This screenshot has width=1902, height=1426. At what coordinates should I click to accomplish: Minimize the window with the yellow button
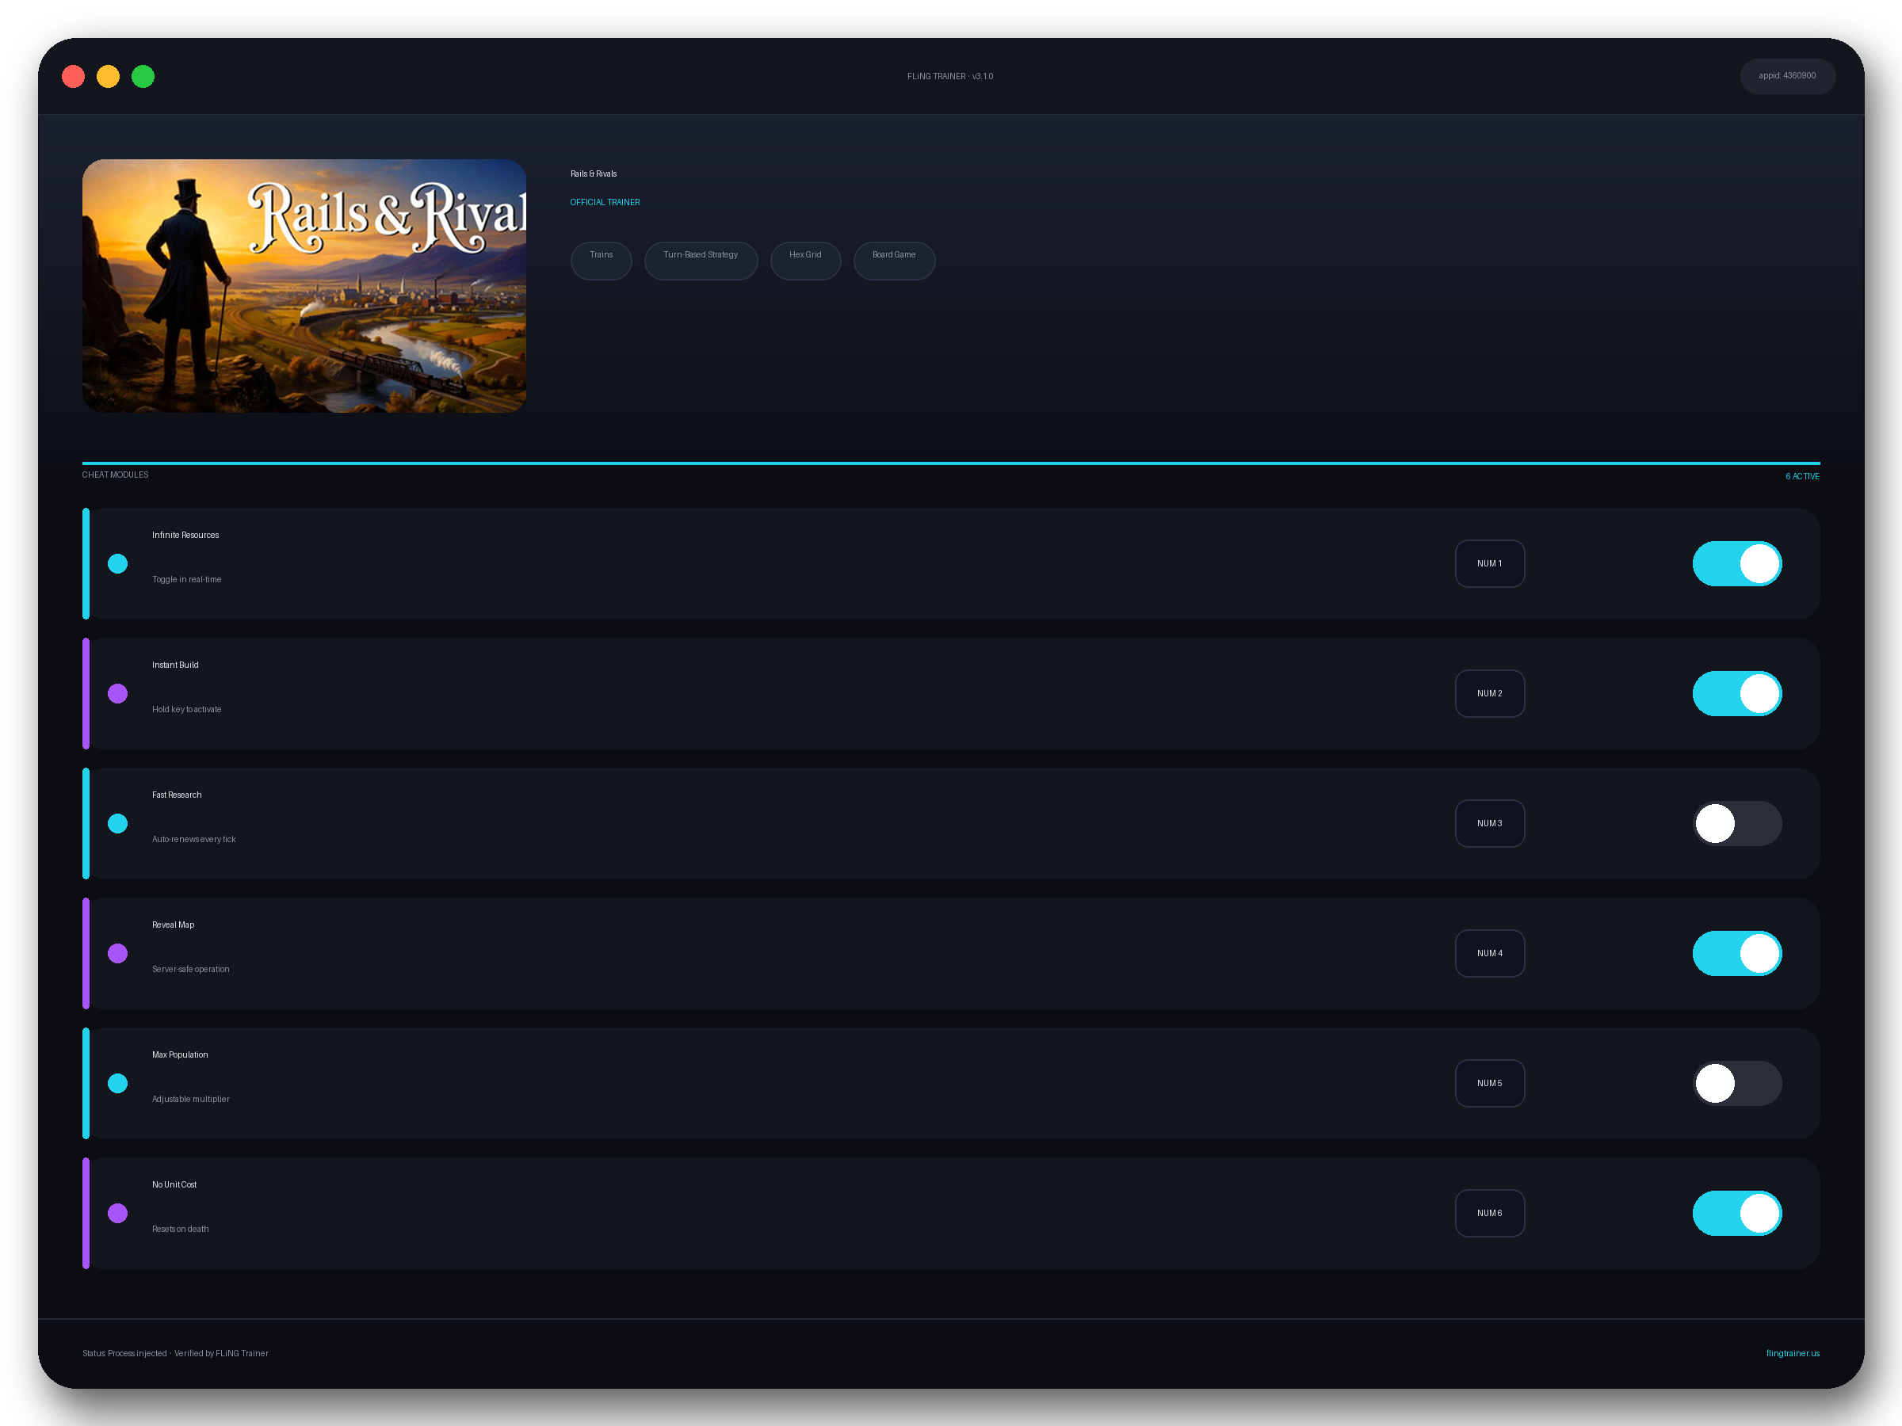pyautogui.click(x=109, y=77)
